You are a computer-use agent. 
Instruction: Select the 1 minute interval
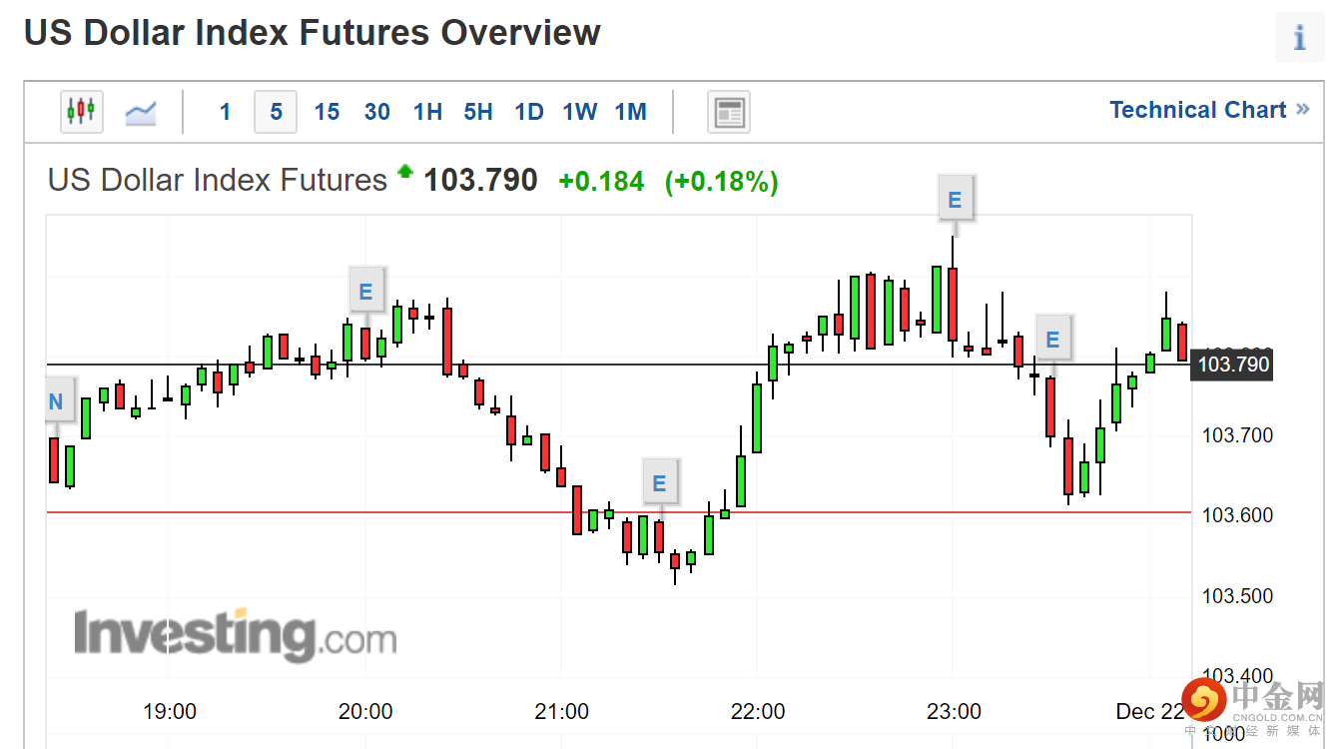coord(226,112)
